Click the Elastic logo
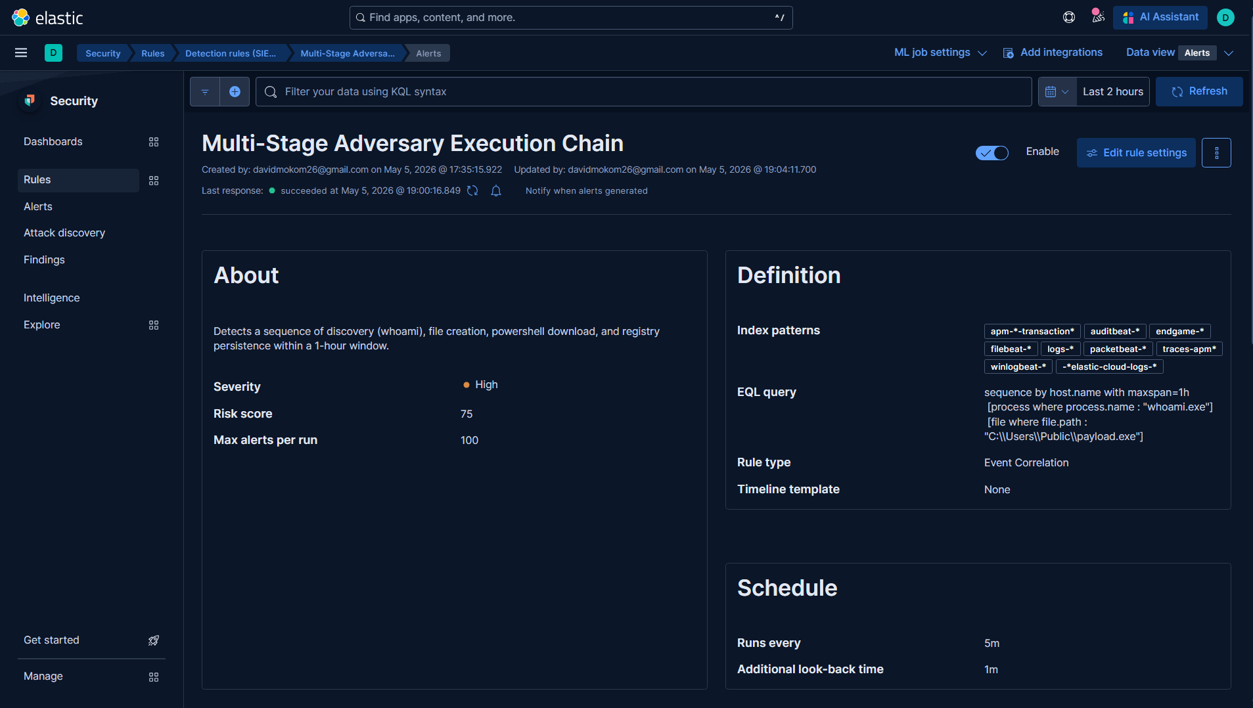This screenshot has height=708, width=1253. click(47, 18)
